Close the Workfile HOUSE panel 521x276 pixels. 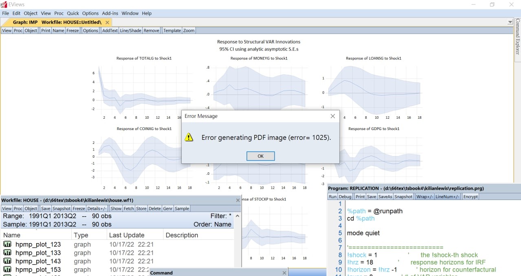[x=238, y=200]
